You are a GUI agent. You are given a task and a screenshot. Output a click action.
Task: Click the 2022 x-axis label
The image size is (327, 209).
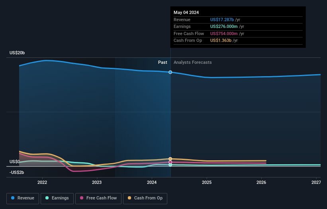click(42, 182)
